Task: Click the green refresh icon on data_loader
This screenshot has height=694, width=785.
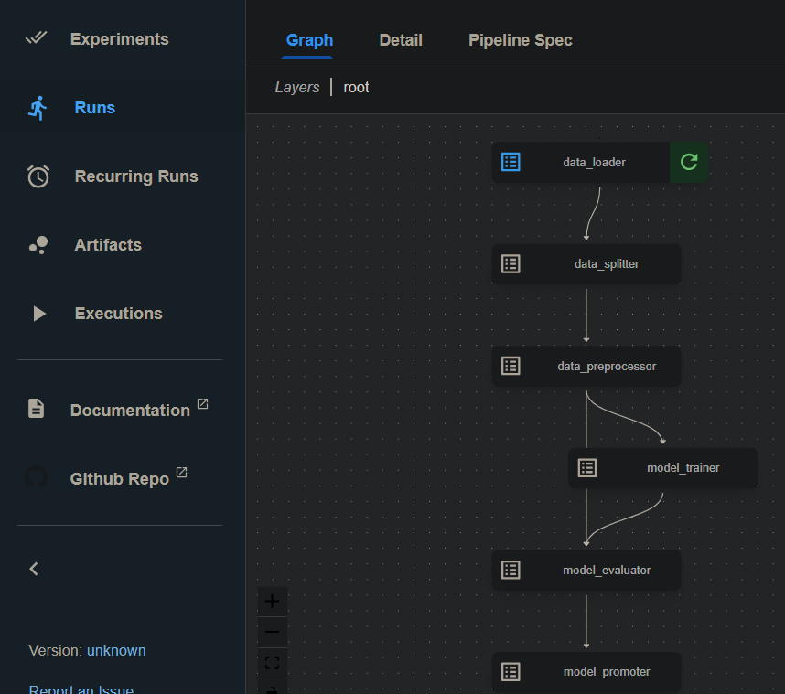Action: [x=689, y=162]
